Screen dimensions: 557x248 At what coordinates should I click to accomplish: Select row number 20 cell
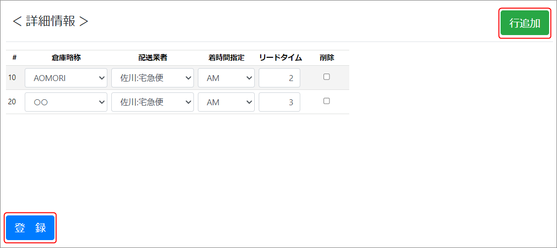tap(12, 102)
